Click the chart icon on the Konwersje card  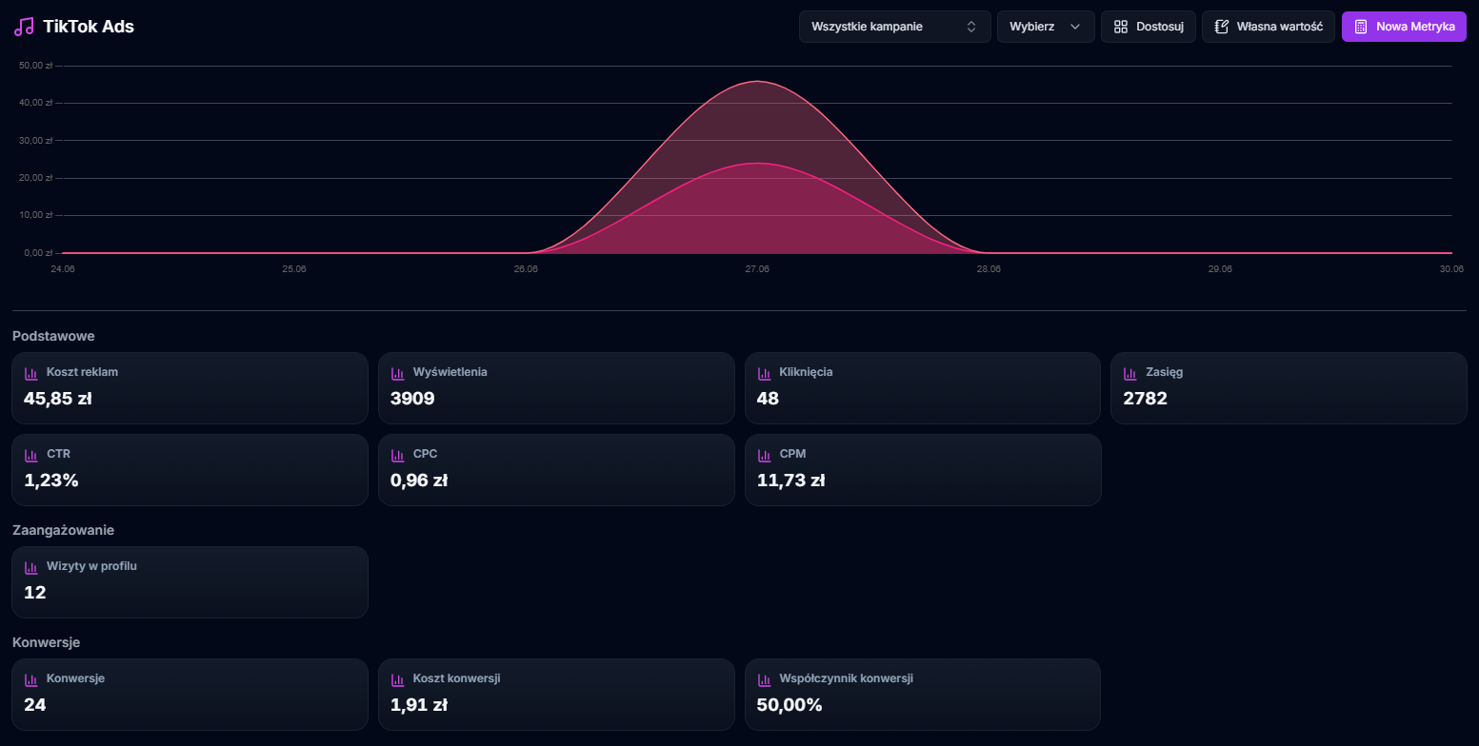tap(33, 677)
